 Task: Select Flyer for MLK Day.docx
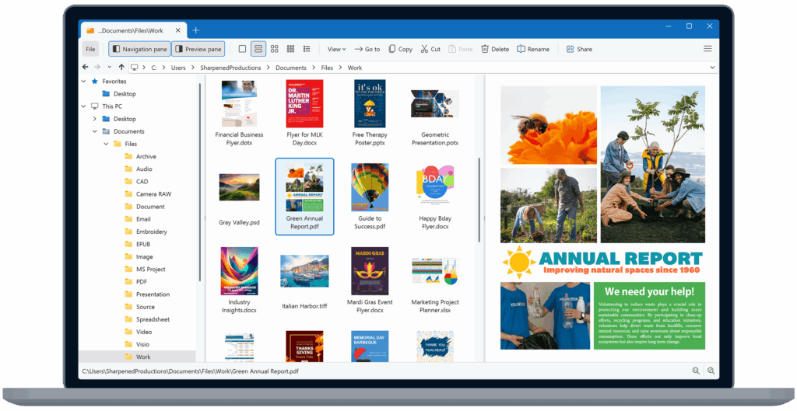click(x=304, y=113)
